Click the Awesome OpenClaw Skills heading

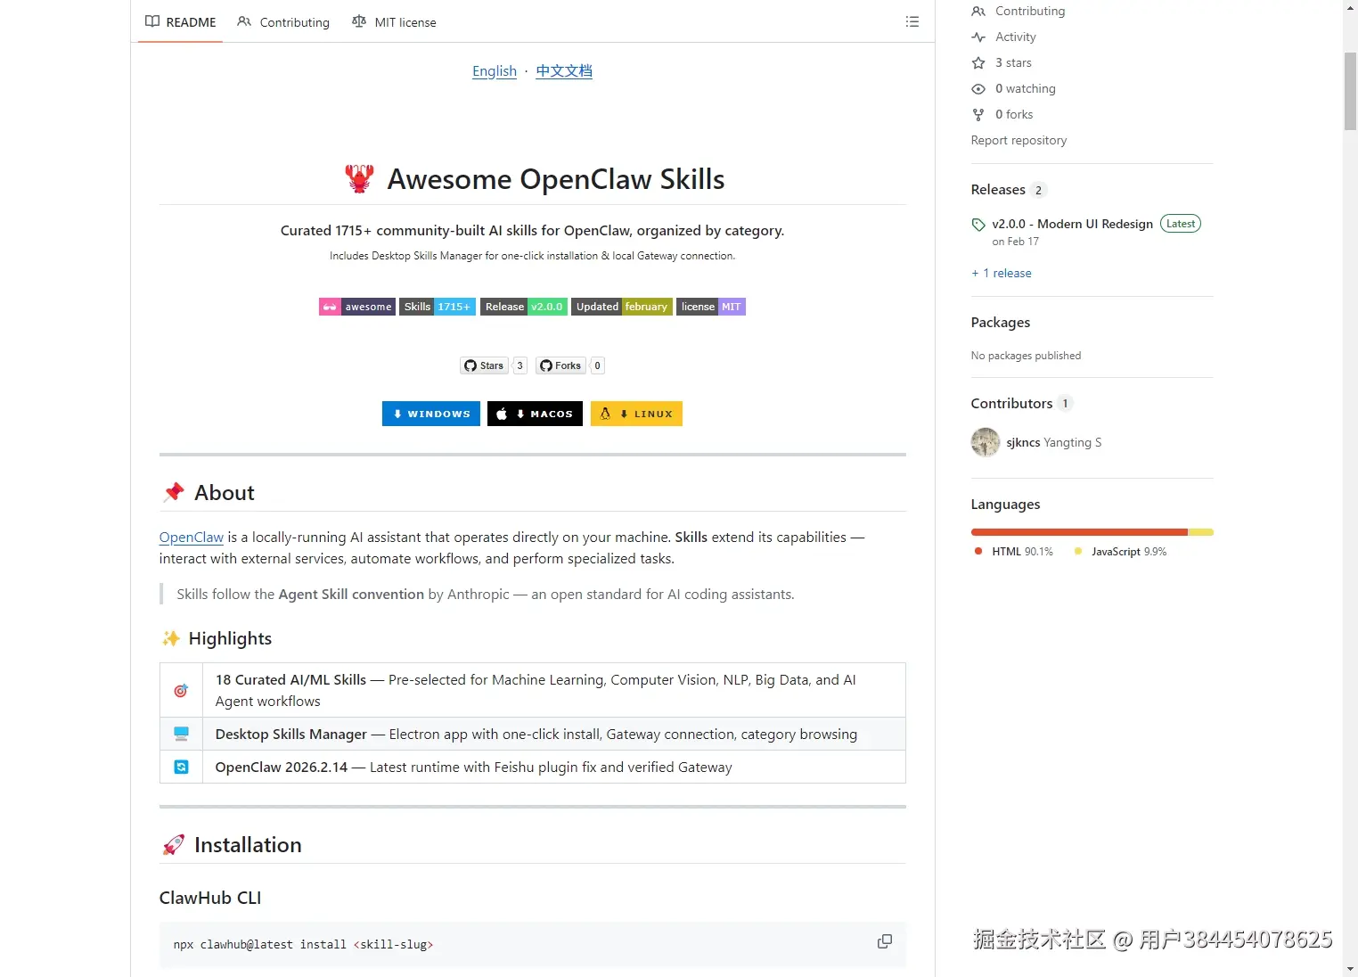(x=556, y=179)
